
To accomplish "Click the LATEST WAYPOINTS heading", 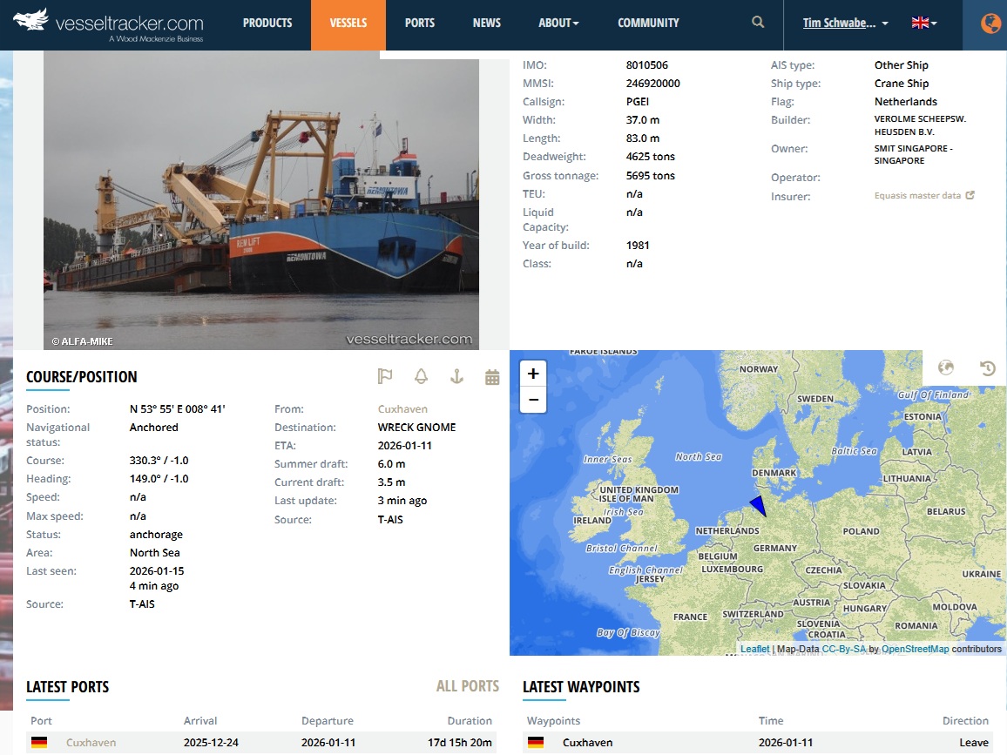I will tap(581, 687).
